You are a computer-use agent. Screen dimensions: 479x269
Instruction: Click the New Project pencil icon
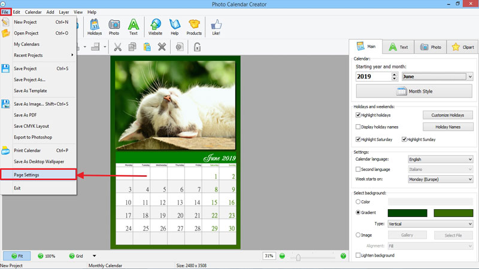(x=5, y=22)
